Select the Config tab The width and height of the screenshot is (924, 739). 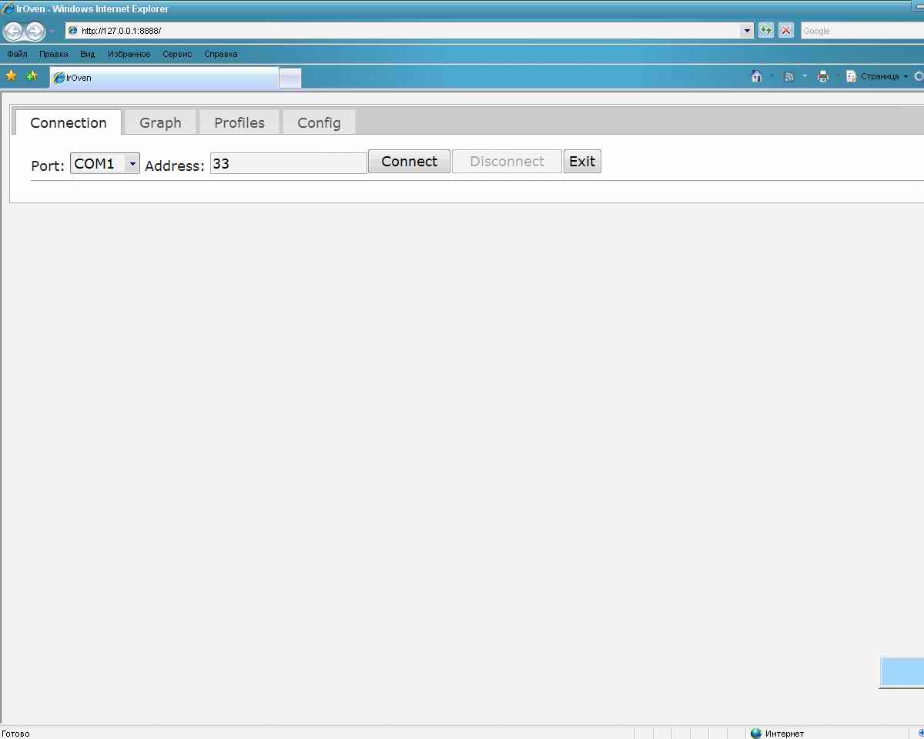pyautogui.click(x=319, y=123)
